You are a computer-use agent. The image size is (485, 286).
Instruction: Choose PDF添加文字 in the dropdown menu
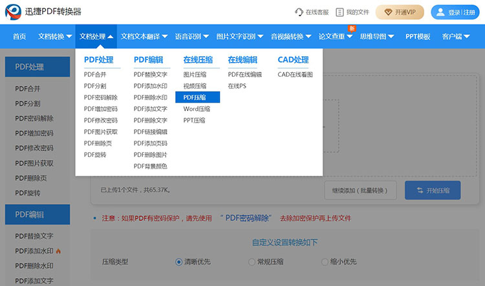tap(150, 108)
